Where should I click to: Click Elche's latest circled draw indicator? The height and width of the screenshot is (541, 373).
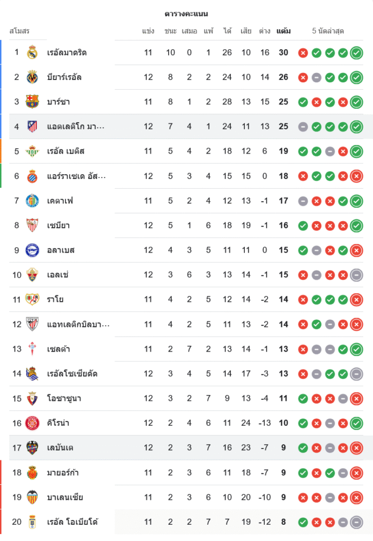click(x=356, y=275)
